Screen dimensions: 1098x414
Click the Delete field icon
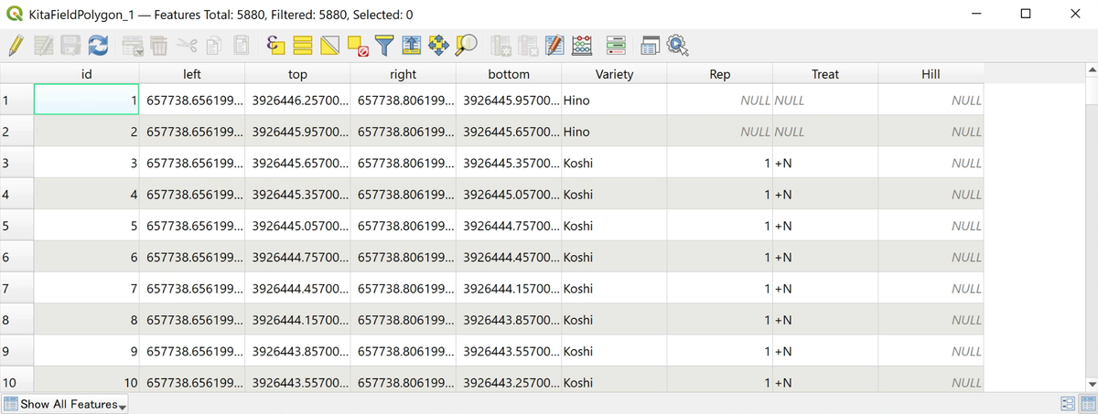[527, 45]
